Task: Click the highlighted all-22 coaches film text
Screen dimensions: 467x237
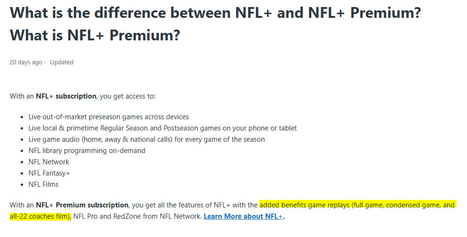Action: 40,216
